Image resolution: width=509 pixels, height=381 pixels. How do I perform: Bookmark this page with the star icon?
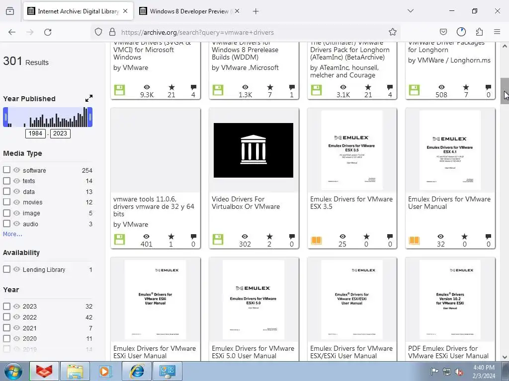click(x=393, y=32)
